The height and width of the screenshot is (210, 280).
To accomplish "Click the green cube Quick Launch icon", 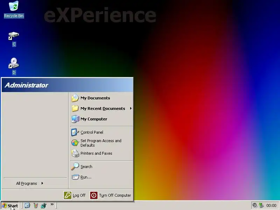I will pyautogui.click(x=43, y=205).
